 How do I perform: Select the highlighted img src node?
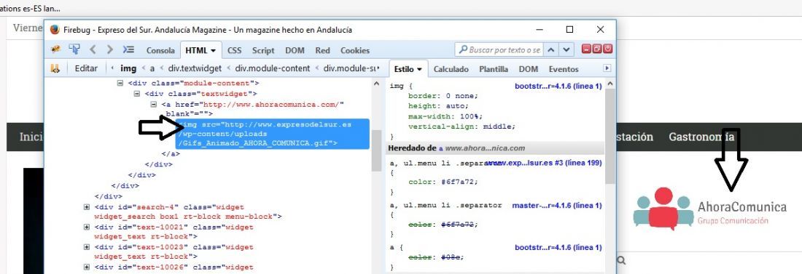(272, 134)
